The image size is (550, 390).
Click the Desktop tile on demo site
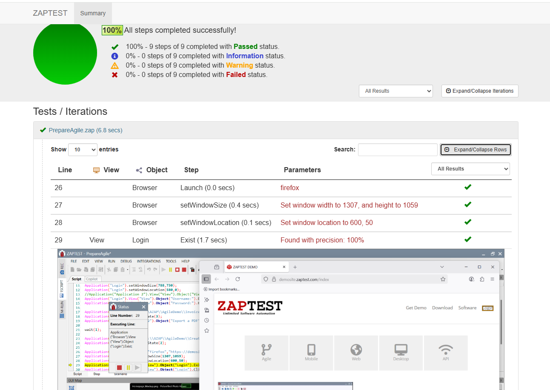(401, 353)
